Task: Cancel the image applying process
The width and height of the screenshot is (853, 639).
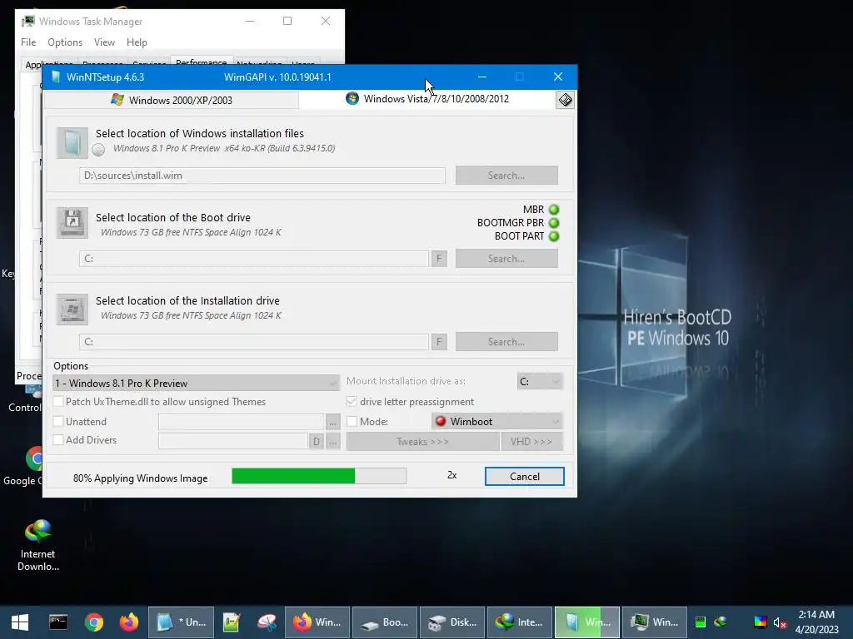Action: (x=525, y=477)
